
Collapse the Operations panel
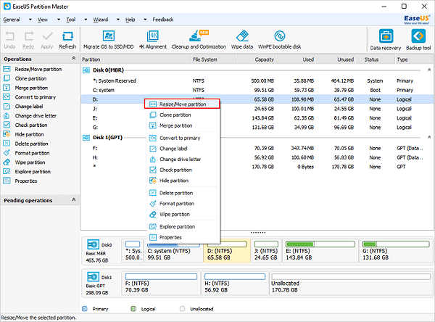coord(73,58)
